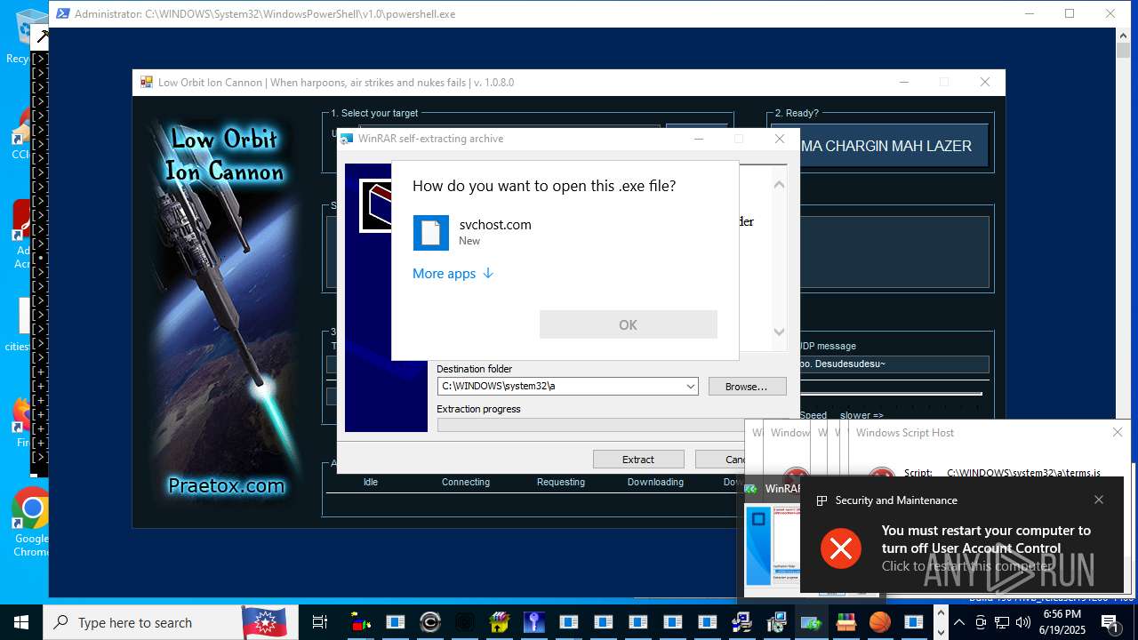Click the Connecting status column label

tap(466, 483)
